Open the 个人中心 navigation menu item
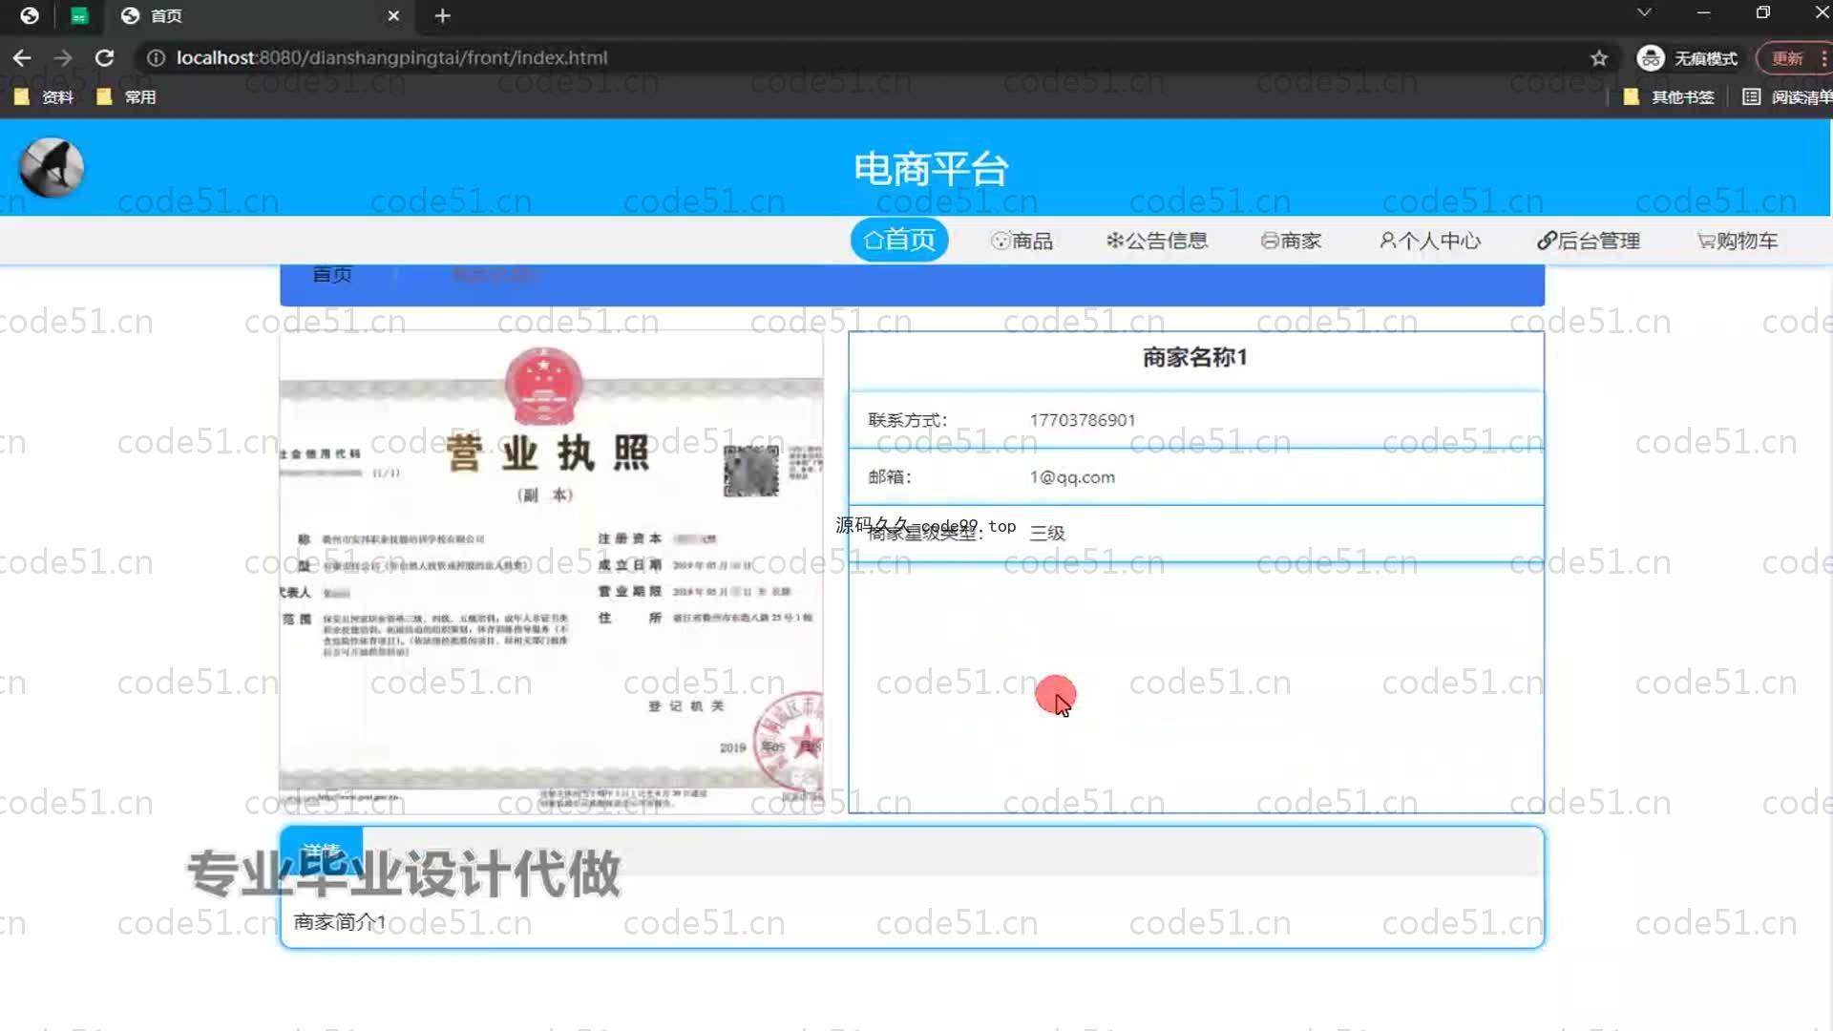The height and width of the screenshot is (1031, 1833). [1430, 241]
